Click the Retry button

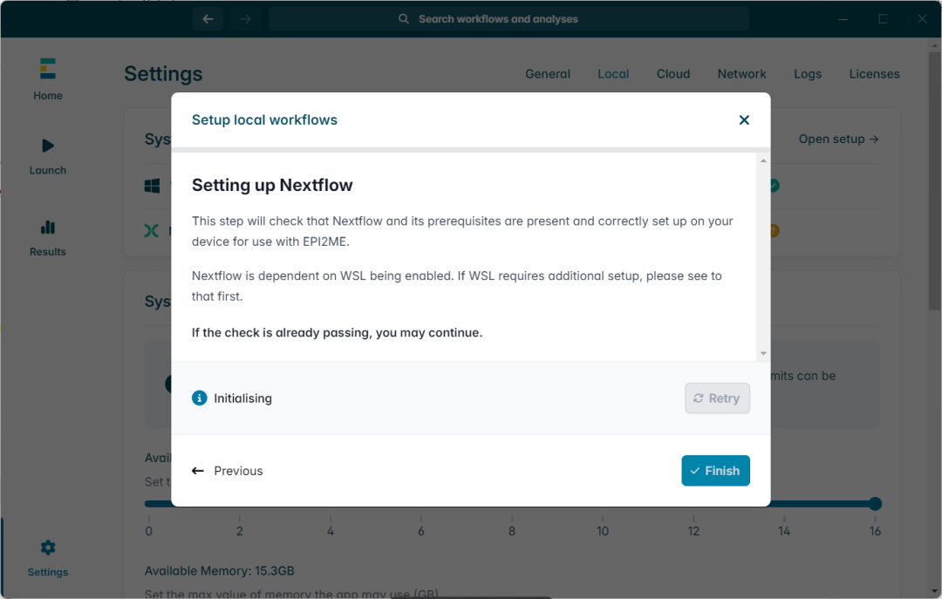(x=717, y=398)
